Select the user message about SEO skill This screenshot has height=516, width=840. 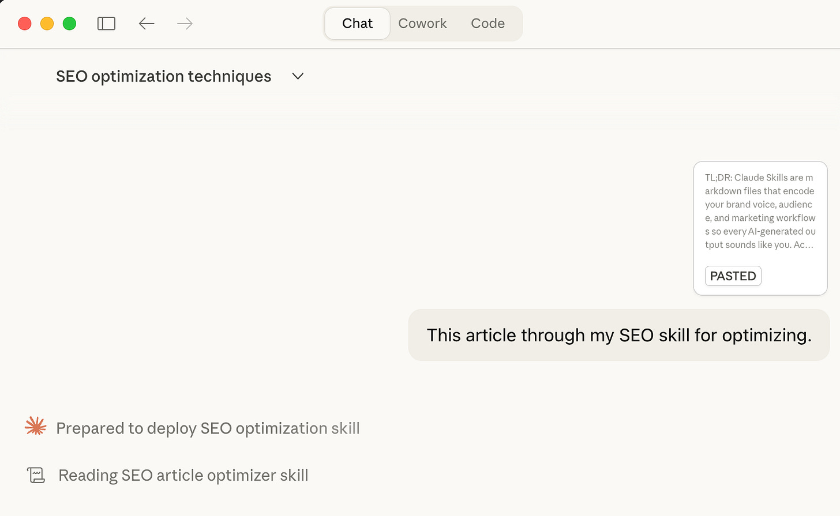[x=618, y=335]
